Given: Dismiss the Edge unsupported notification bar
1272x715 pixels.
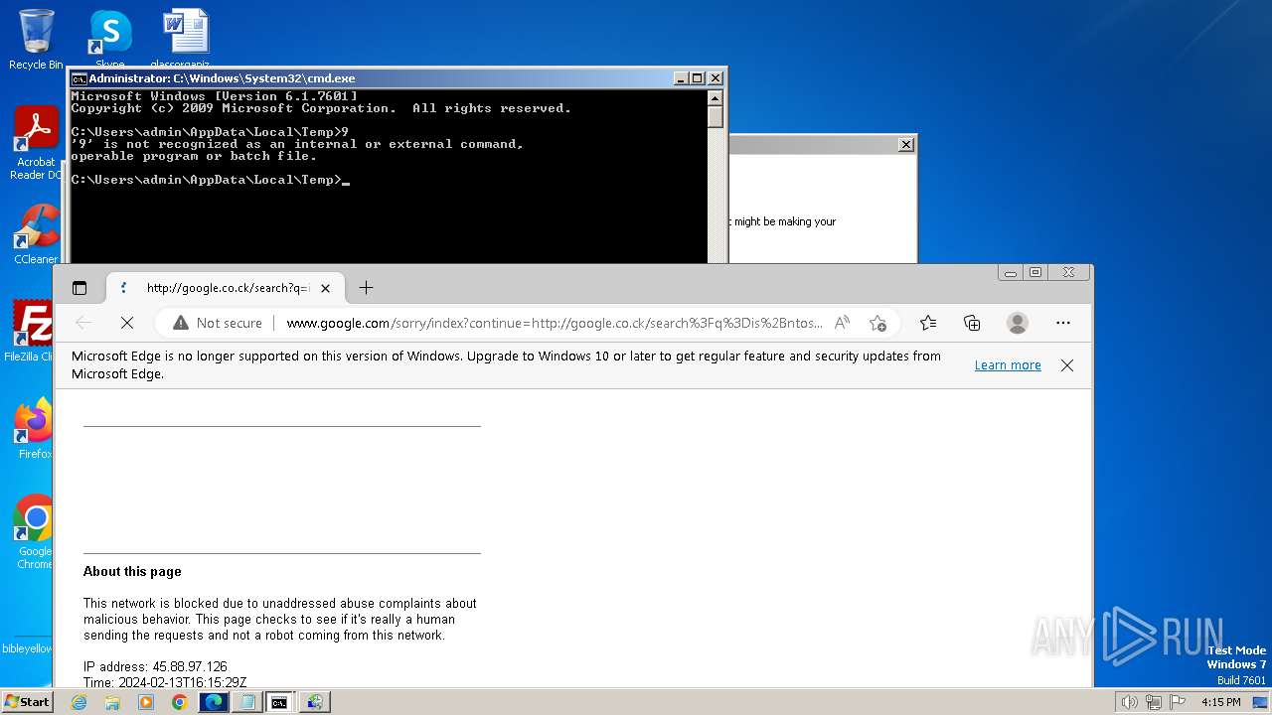Looking at the screenshot, I should click(x=1066, y=365).
